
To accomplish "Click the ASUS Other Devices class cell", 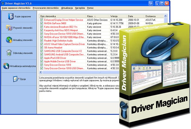I will [x=97, y=20].
